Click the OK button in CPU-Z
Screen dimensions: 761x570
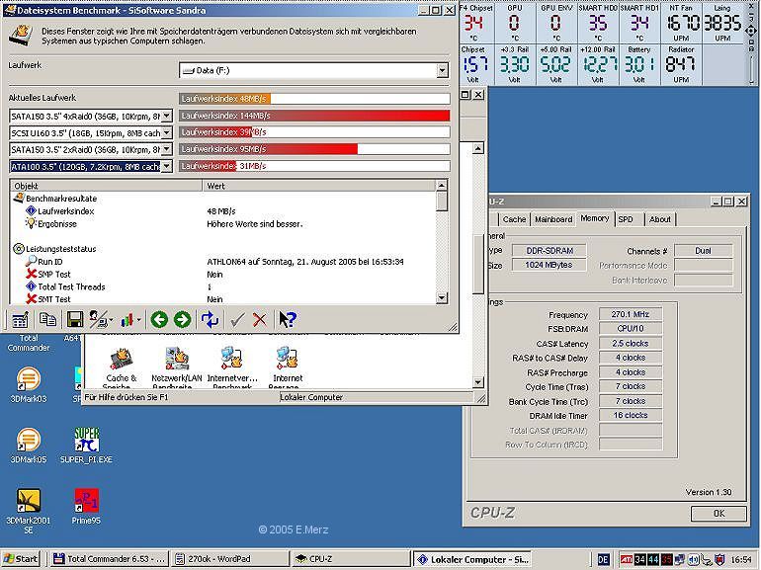pyautogui.click(x=719, y=514)
